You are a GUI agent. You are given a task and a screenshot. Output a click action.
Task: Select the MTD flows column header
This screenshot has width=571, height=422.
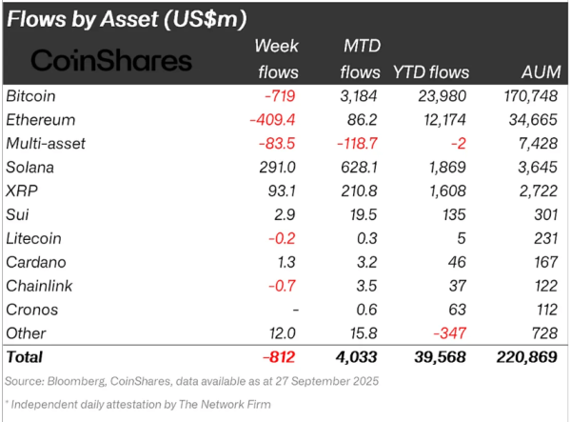[x=360, y=58]
